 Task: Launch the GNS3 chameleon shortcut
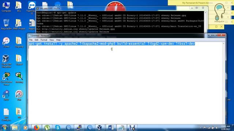pos(6,95)
